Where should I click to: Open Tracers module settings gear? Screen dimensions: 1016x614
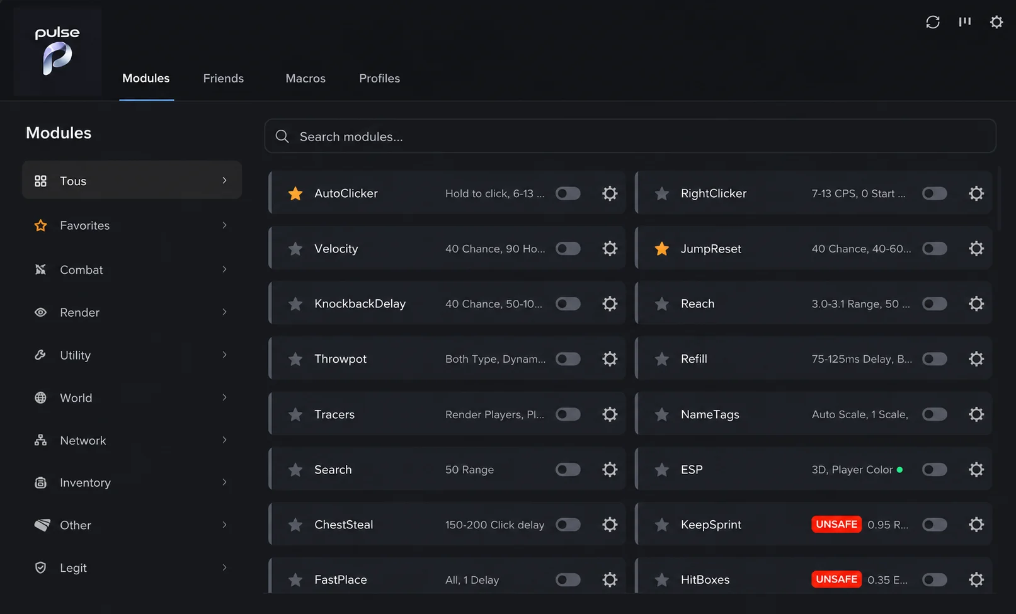[610, 414]
